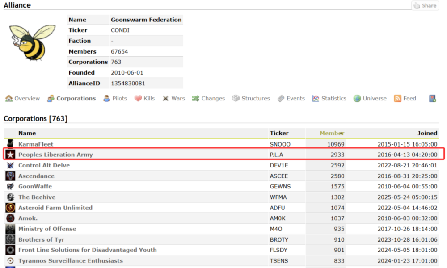Click the Goonswarm Federation bee logo
This screenshot has width=447, height=268.
pos(32,42)
